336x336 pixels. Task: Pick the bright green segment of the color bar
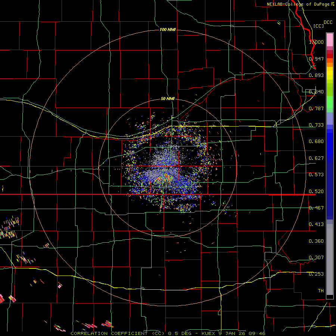pyautogui.click(x=330, y=102)
